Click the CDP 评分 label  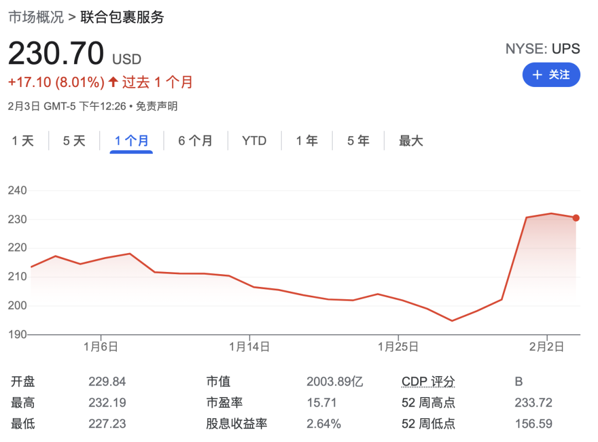(x=428, y=382)
